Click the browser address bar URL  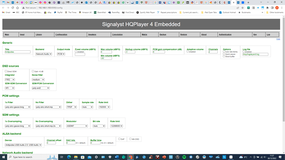click(50, 8)
